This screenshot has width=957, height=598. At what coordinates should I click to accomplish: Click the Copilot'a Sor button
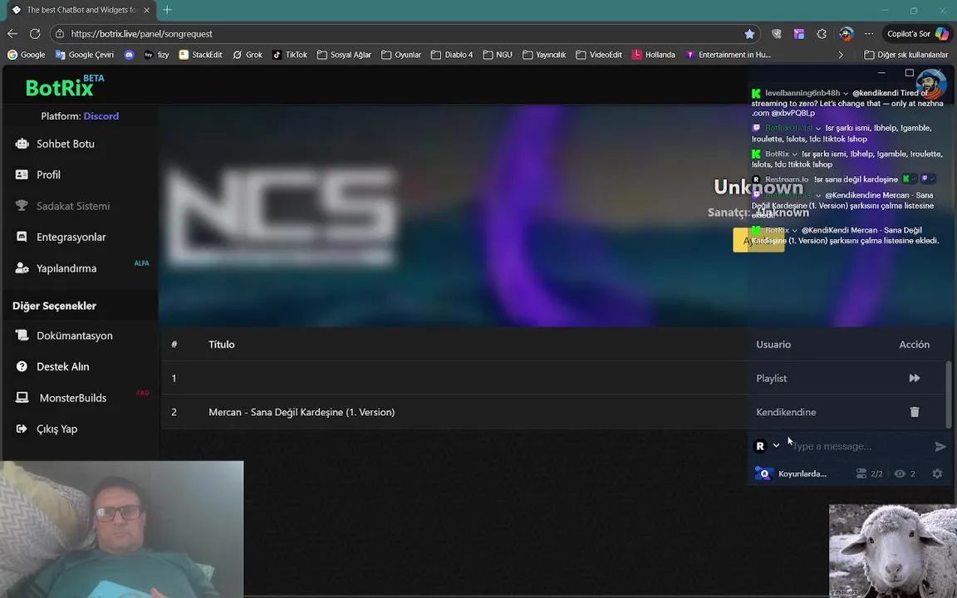[x=917, y=33]
